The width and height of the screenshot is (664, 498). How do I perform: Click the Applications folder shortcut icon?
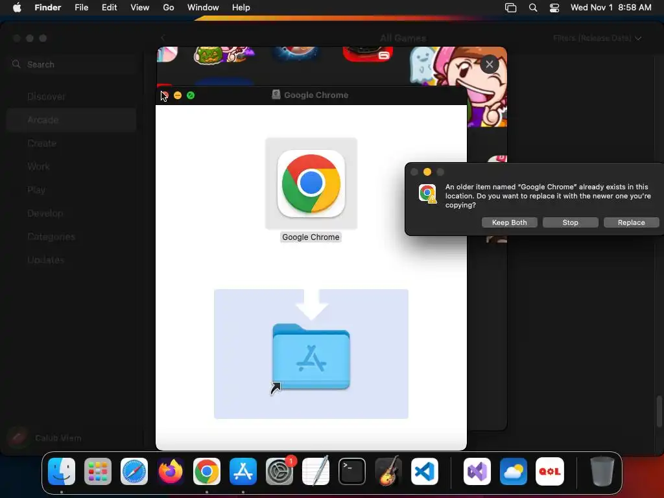click(x=311, y=357)
